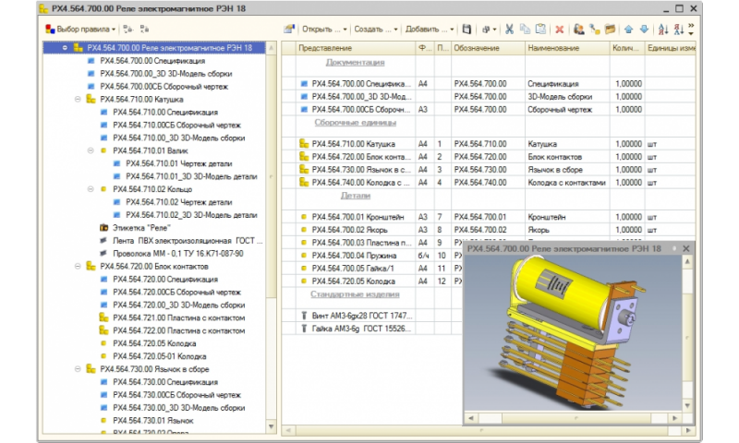
Task: Collapse the PX4.564.720.00 Блок контактов node
Action: tap(78, 266)
